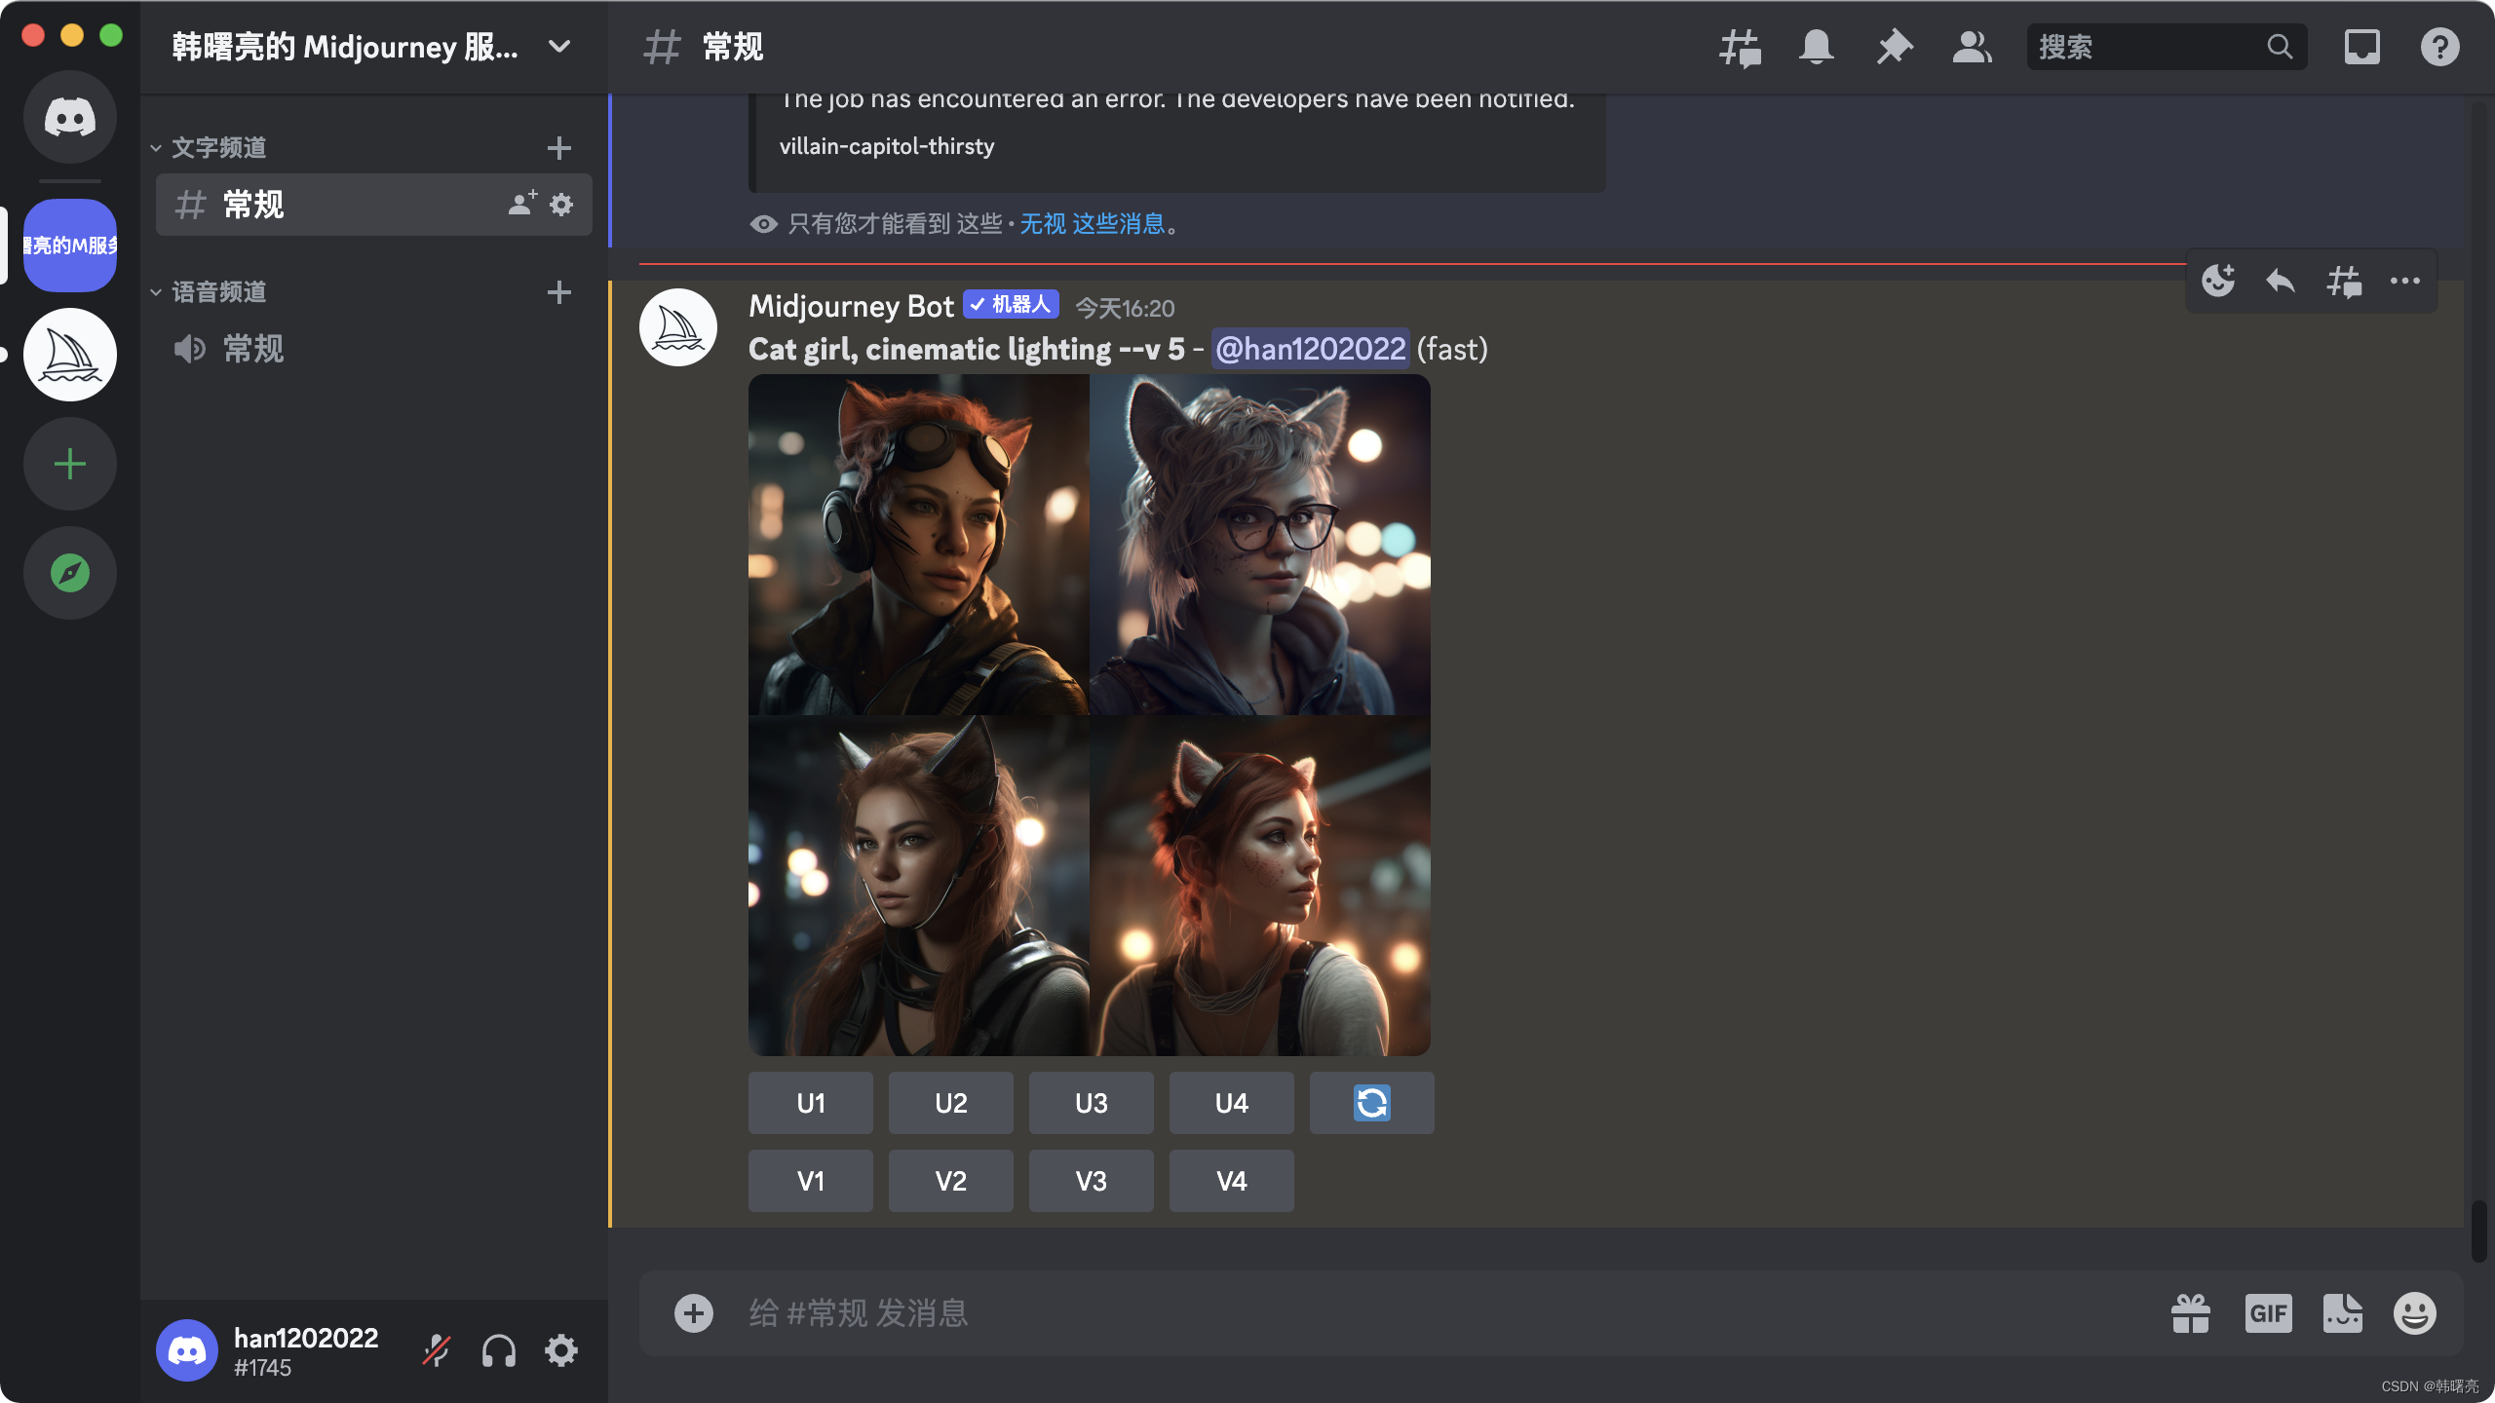Image resolution: width=2495 pixels, height=1403 pixels.
Task: Join the 常规 voice channel
Action: (253, 349)
